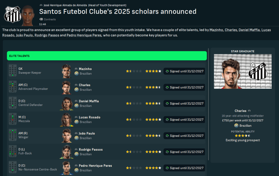Click the signed contract icon in Charles's row
This screenshot has width=279, height=176.
167,87
